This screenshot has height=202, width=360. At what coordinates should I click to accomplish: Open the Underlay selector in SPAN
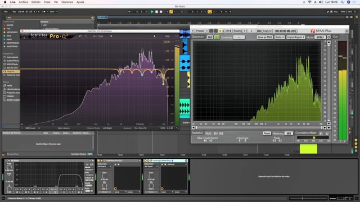pos(238,37)
